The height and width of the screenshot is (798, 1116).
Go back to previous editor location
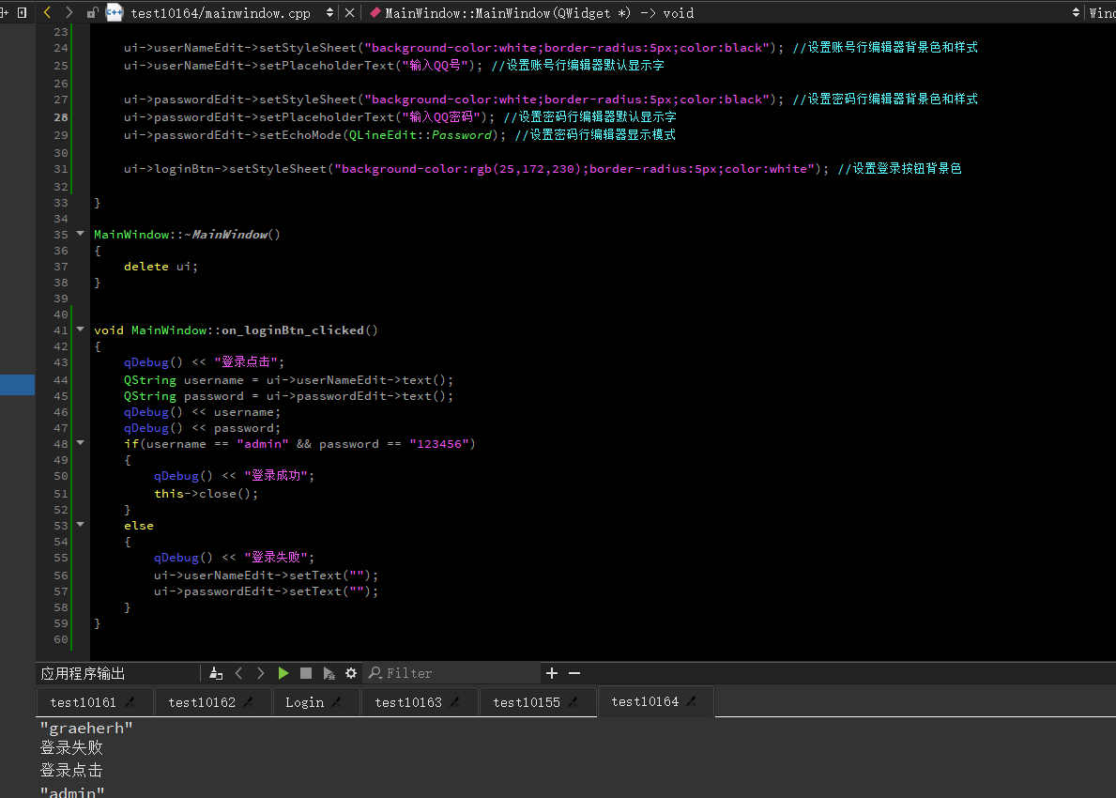pyautogui.click(x=48, y=12)
